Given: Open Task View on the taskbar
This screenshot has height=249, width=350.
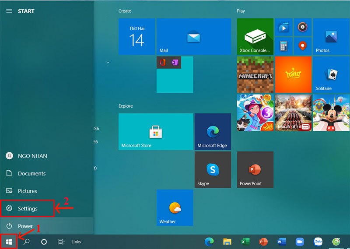Looking at the screenshot, I should [x=61, y=242].
